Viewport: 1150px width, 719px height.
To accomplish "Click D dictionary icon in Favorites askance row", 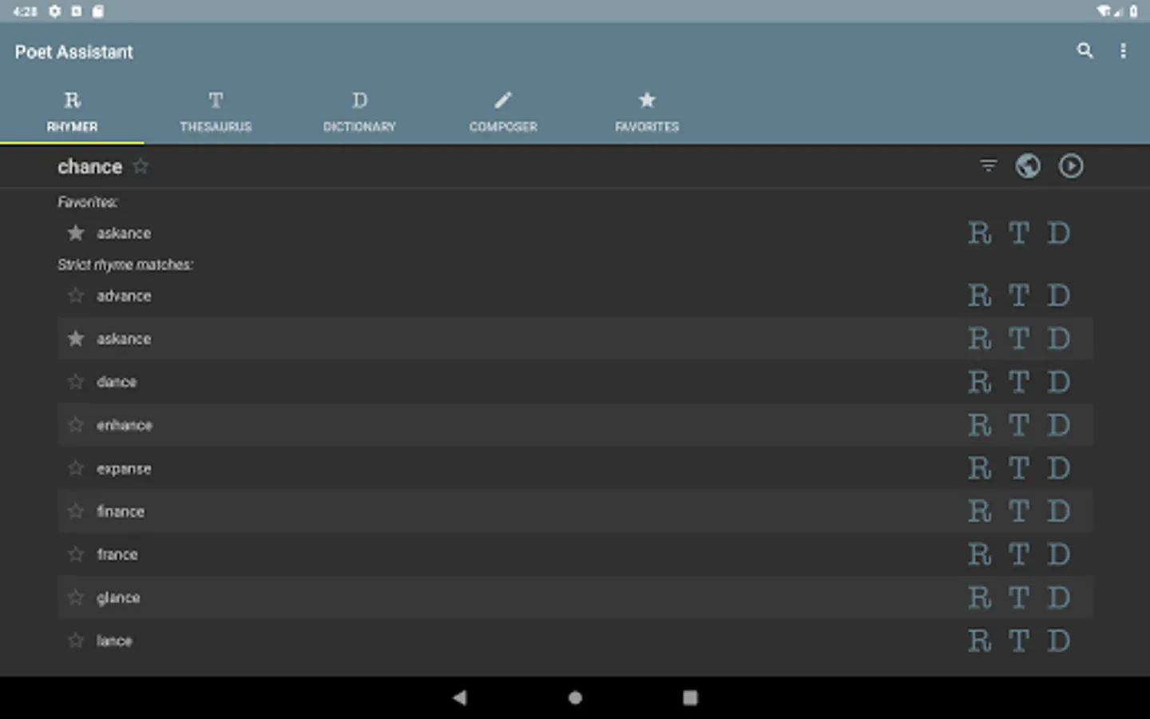I will (1059, 233).
